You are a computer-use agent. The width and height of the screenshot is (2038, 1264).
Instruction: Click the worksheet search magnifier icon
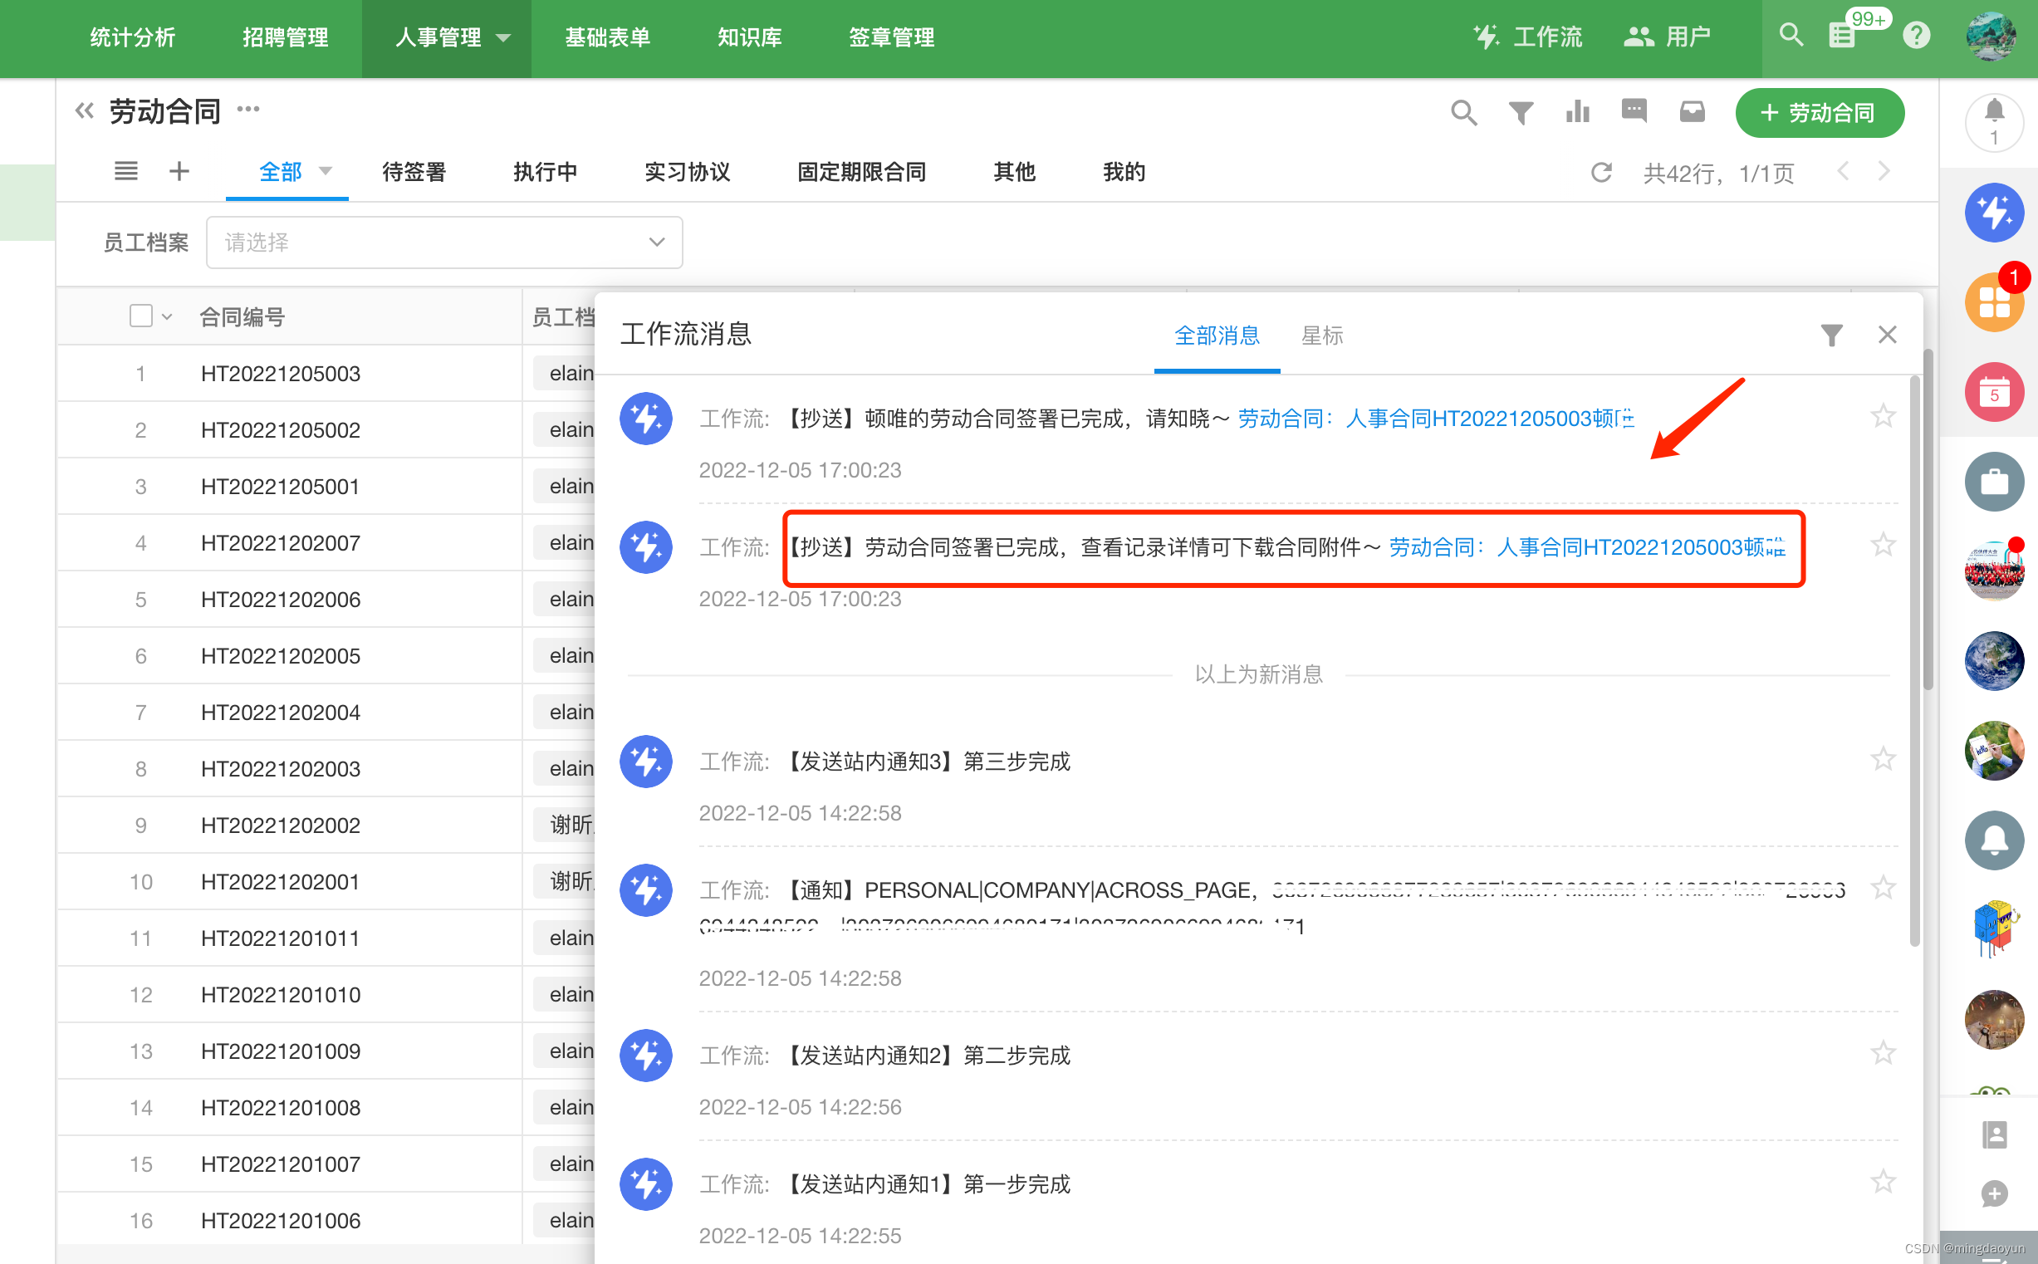tap(1462, 112)
